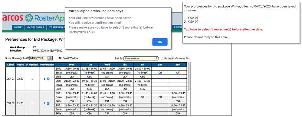Click OK in the saved preferences dialog

[x=160, y=42]
